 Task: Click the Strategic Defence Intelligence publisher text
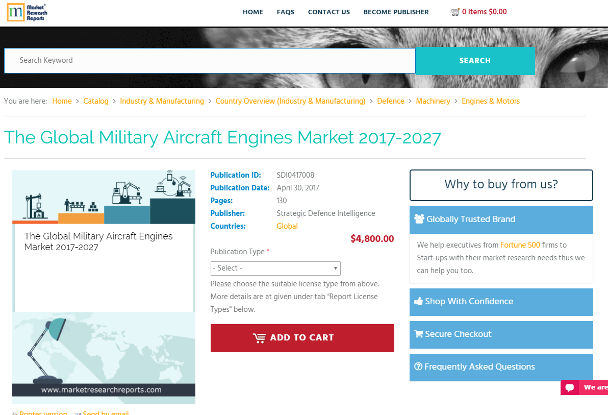[x=326, y=213]
